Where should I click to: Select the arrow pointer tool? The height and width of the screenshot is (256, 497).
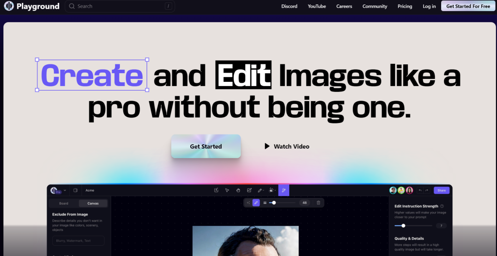click(x=227, y=190)
